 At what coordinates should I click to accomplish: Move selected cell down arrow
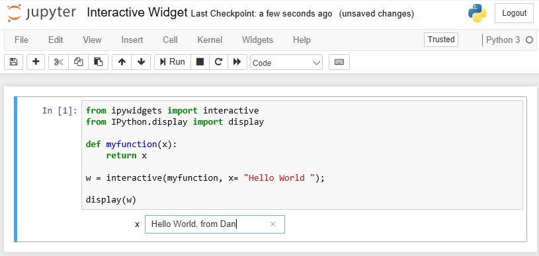[x=141, y=62]
